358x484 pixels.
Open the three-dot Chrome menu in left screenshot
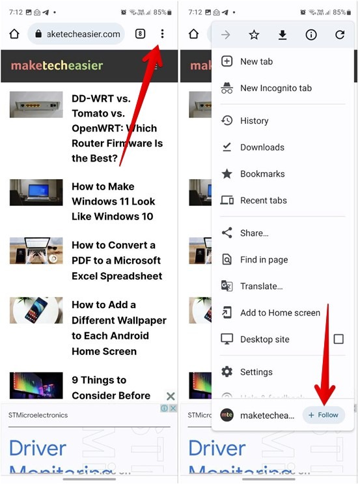162,34
